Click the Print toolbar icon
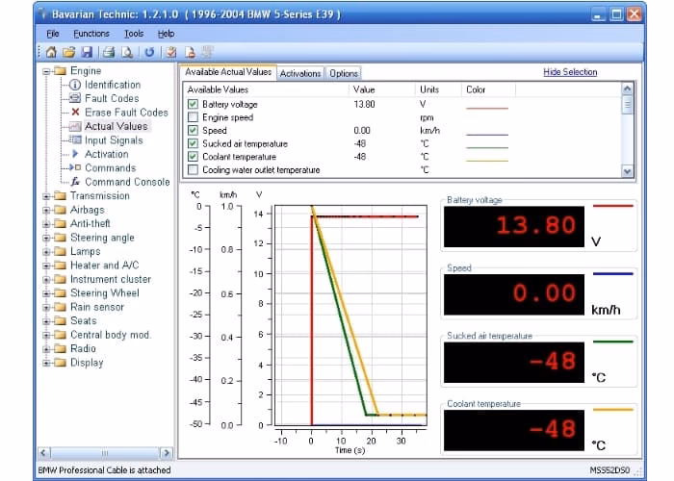This screenshot has height=481, width=674. click(109, 52)
